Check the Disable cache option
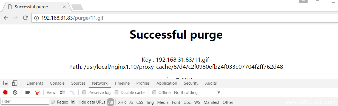The image size is (338, 106). click(117, 93)
